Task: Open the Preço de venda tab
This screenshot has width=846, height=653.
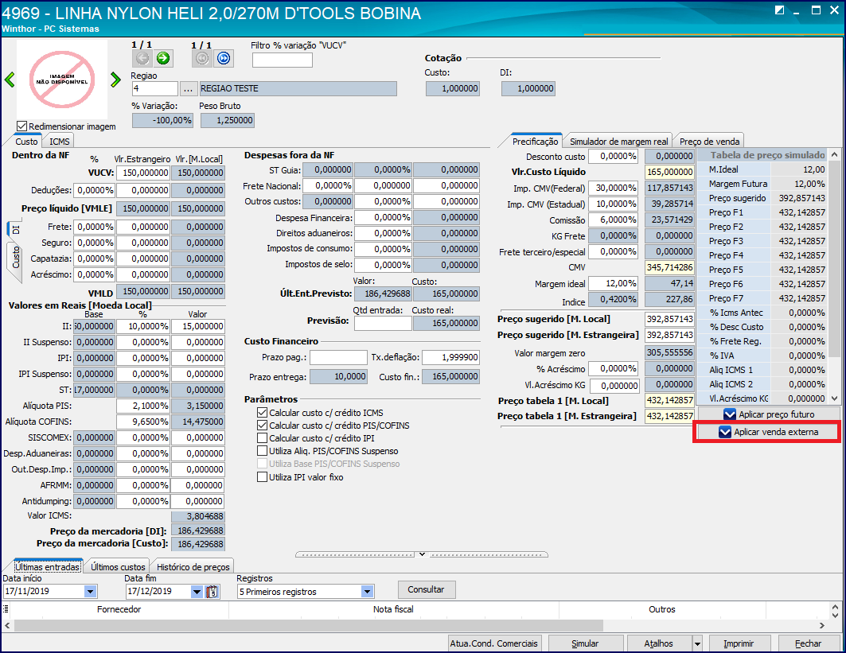Action: tap(709, 142)
